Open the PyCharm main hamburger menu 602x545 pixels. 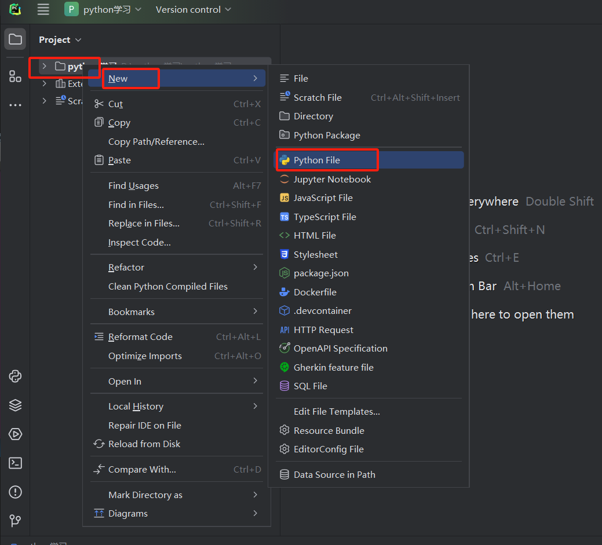coord(43,9)
